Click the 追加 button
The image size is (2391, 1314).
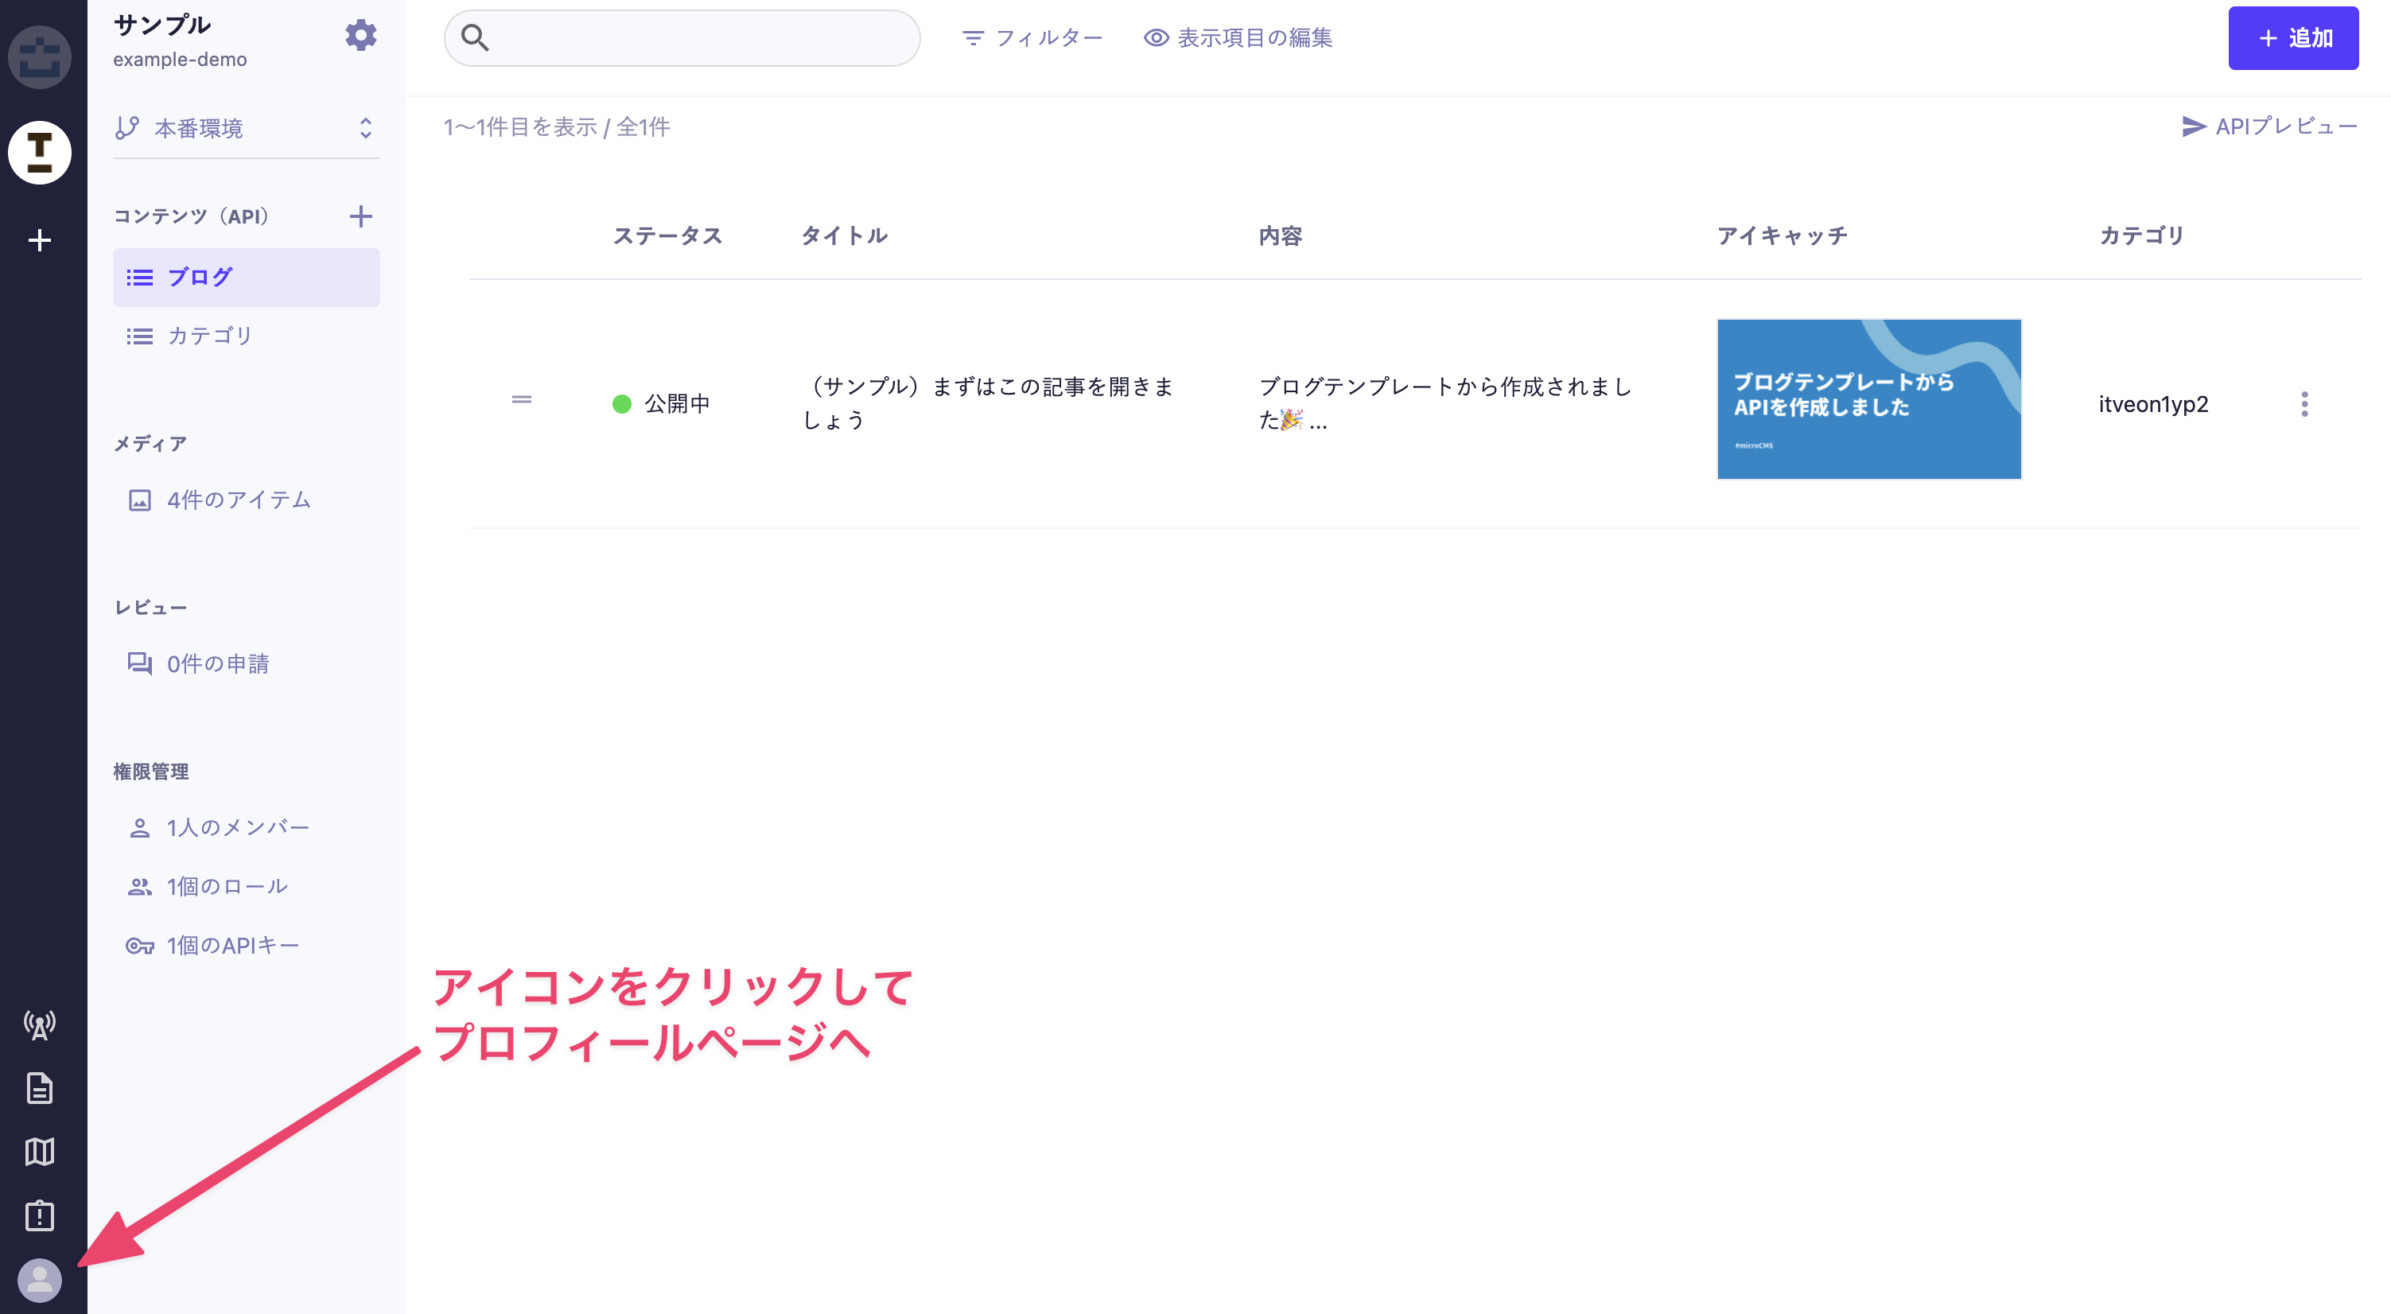coord(2292,38)
